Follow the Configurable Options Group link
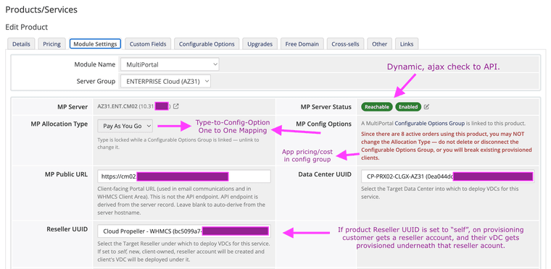 tap(430, 124)
